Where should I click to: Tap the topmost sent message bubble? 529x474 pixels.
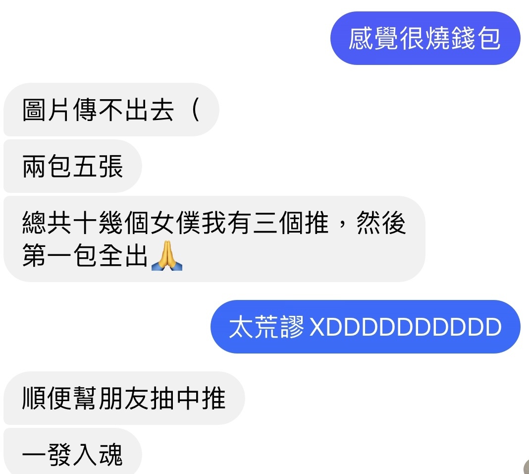pyautogui.click(x=425, y=38)
